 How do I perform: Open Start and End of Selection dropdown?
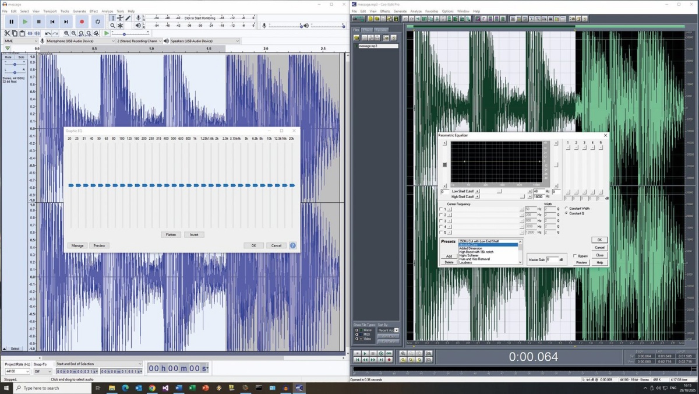click(98, 364)
